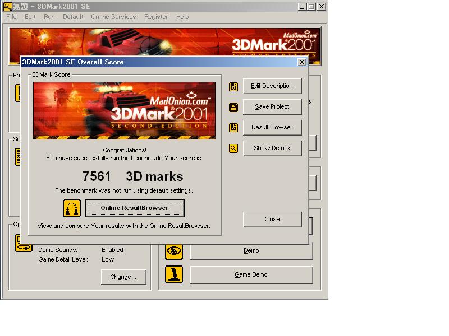Click the Show Details button

[272, 148]
